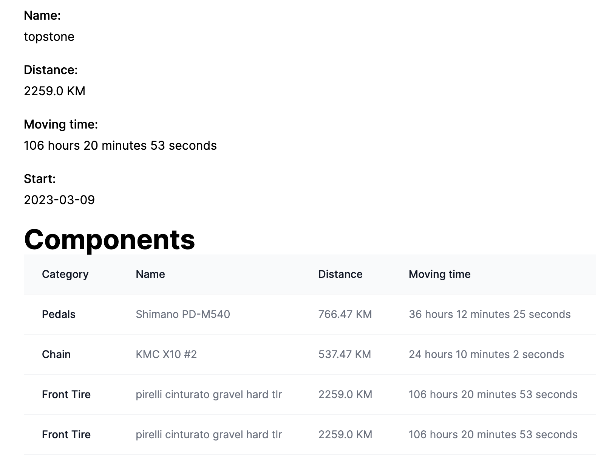Select the 'Chain' category cell
The height and width of the screenshot is (456, 609).
point(56,354)
